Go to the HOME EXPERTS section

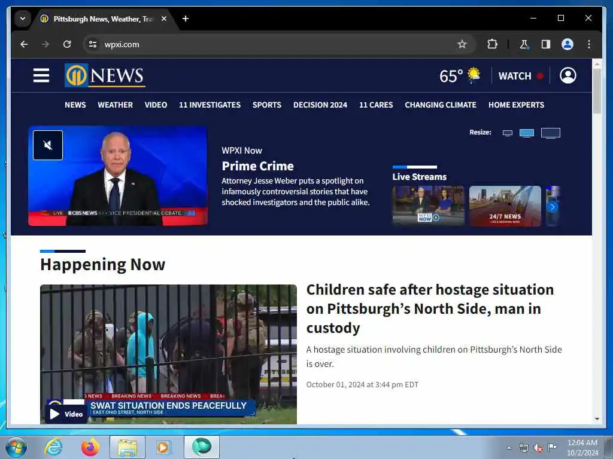[x=516, y=105]
